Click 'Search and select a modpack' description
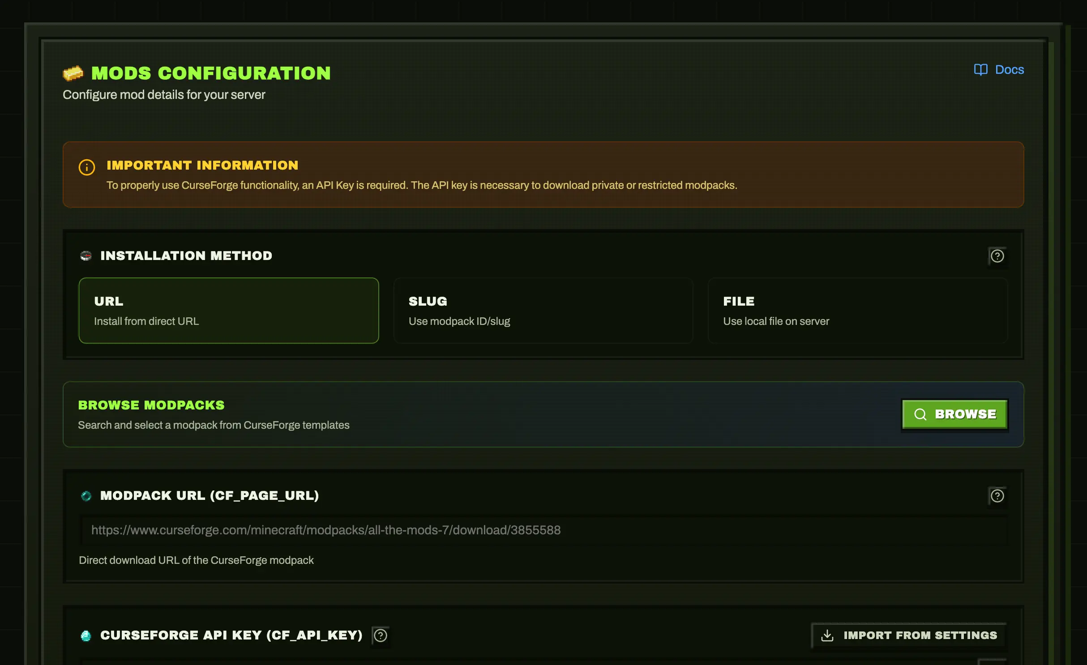The height and width of the screenshot is (665, 1087). pos(214,425)
